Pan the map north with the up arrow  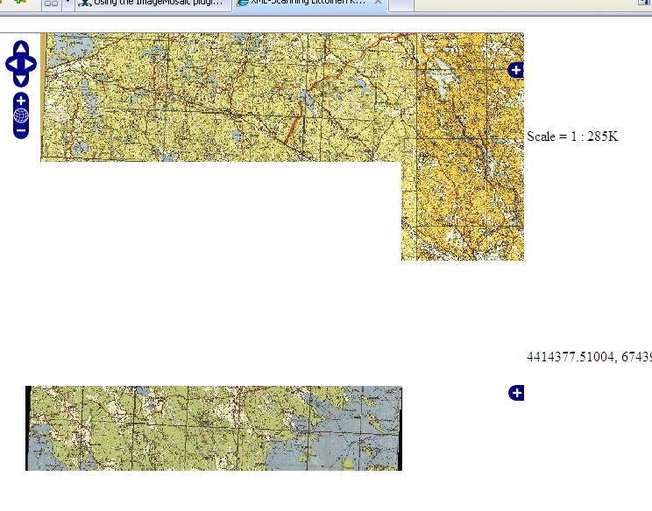[x=21, y=48]
